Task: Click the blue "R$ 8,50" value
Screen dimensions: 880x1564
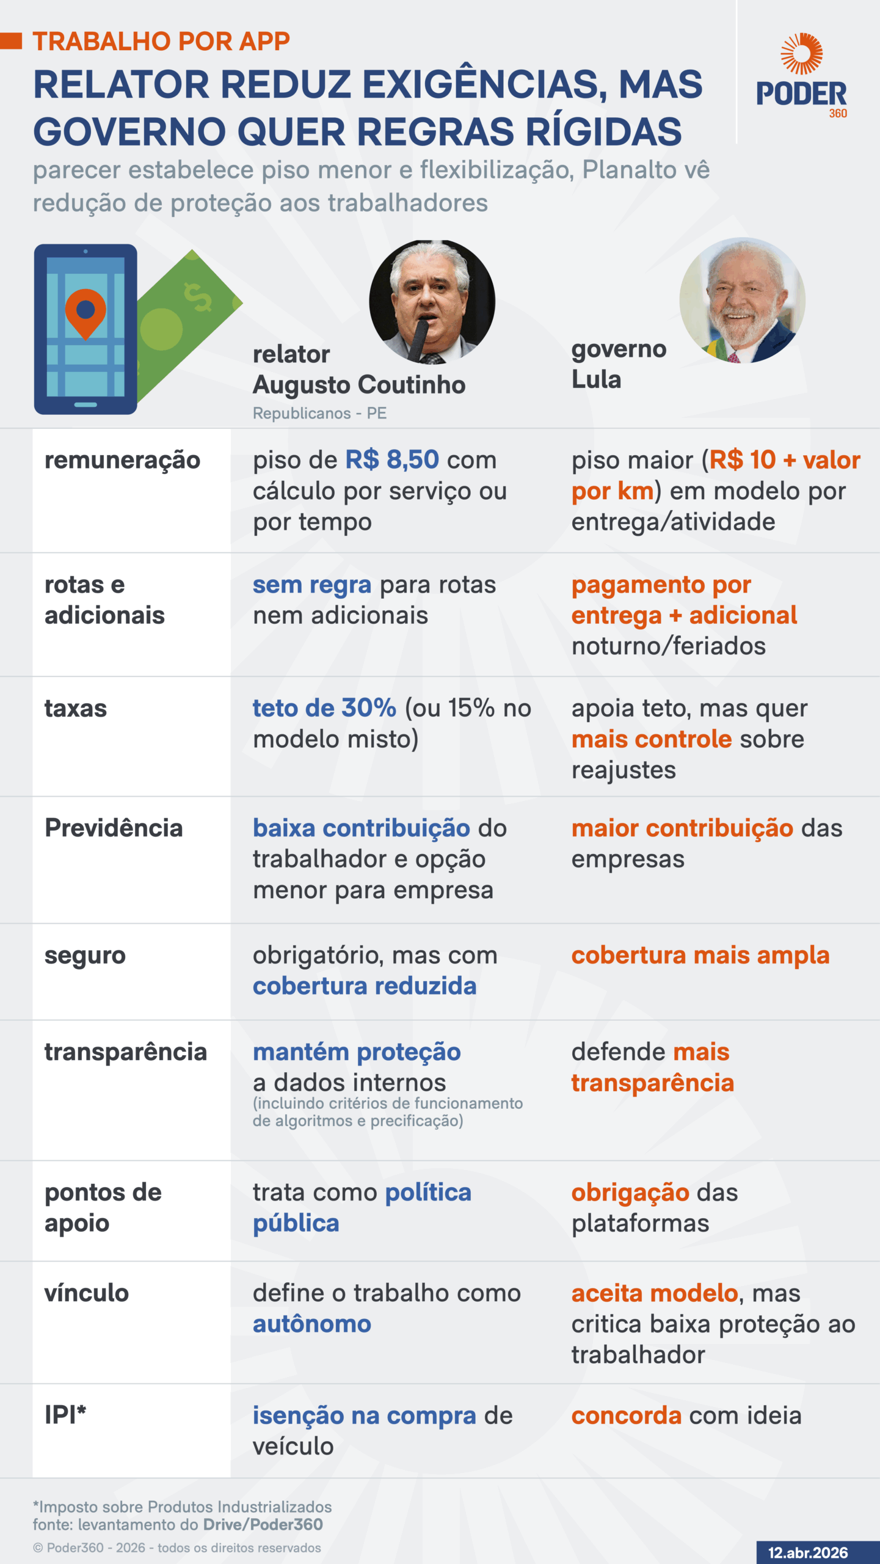Action: point(392,460)
